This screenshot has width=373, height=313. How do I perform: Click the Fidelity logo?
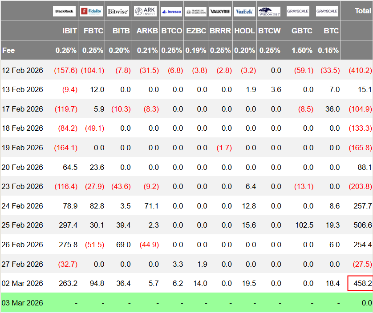pos(91,12)
